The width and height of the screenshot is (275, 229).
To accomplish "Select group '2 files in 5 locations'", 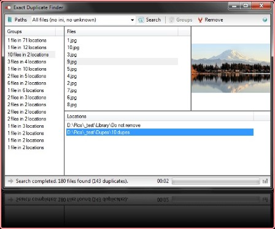I will click(31, 76).
